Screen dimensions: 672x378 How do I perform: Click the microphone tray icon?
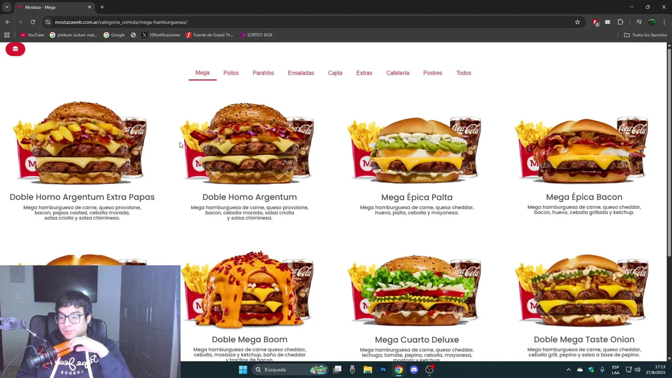point(602,370)
